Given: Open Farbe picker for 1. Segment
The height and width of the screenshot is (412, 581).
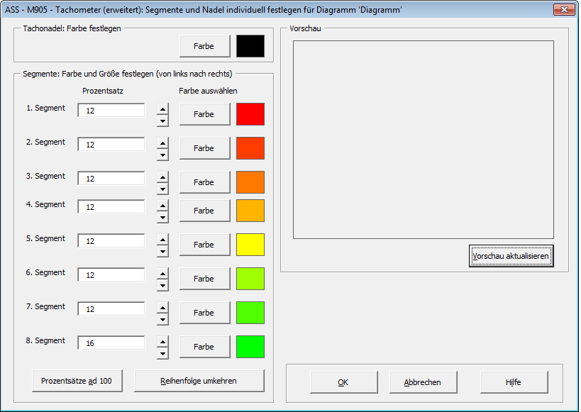Looking at the screenshot, I should [x=204, y=114].
